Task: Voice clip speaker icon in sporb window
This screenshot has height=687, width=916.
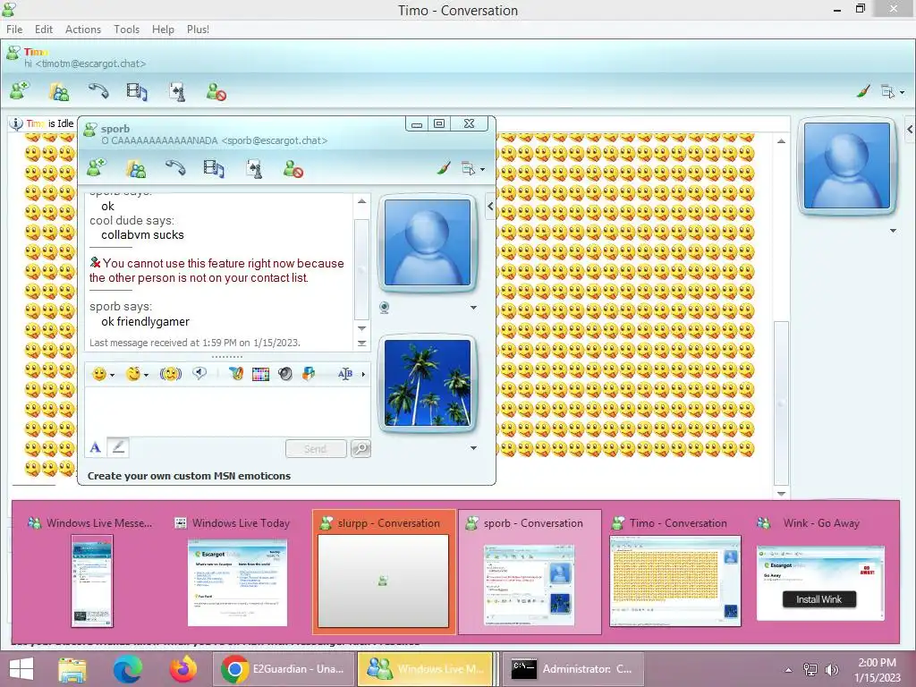Action: pos(199,373)
